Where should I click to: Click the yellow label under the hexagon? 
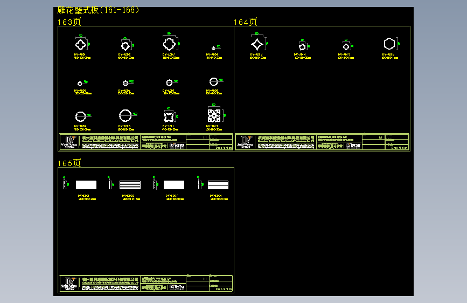(x=390, y=56)
